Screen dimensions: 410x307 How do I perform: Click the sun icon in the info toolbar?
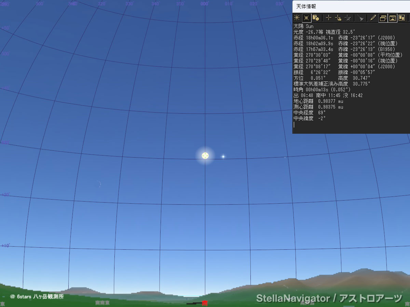coord(297,18)
